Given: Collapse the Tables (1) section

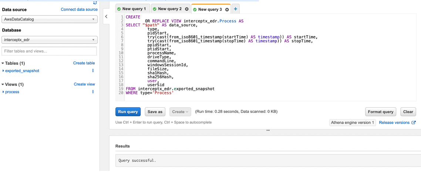Looking at the screenshot, I should pyautogui.click(x=3, y=63).
